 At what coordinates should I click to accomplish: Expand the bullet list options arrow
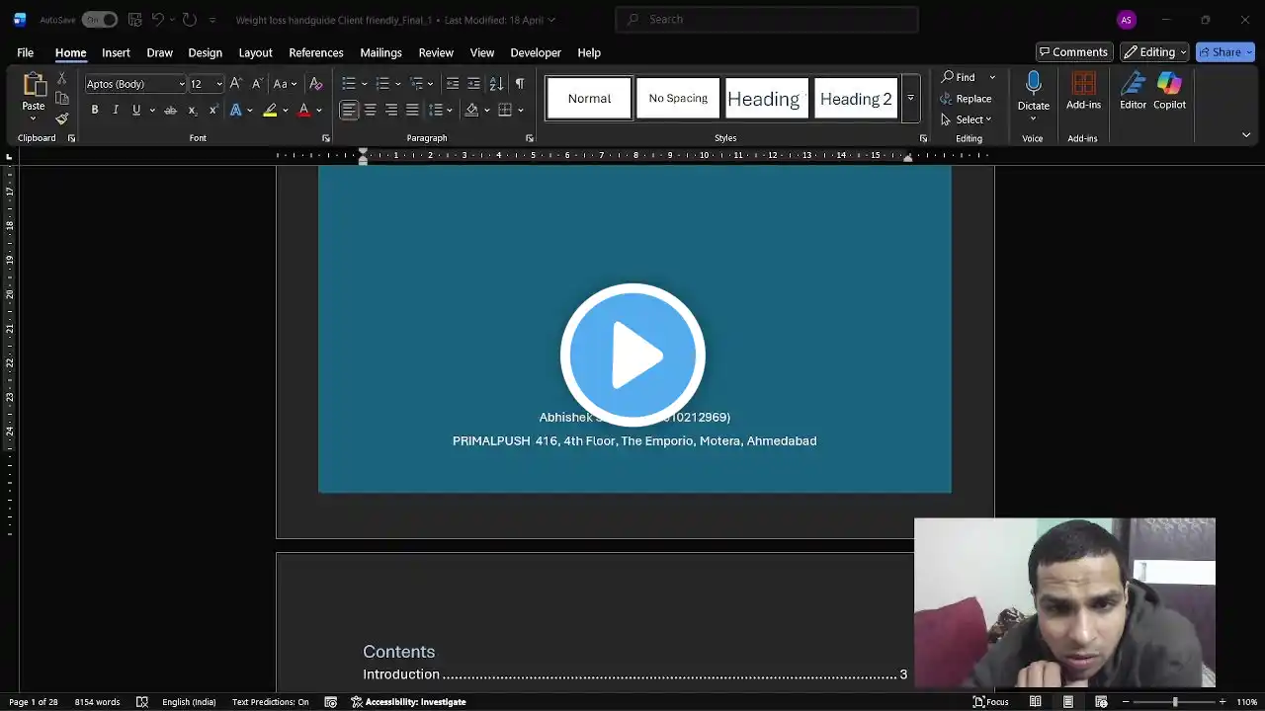click(x=365, y=84)
